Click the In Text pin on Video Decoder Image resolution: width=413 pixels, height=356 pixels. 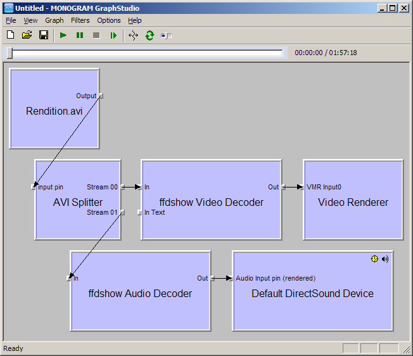pyautogui.click(x=140, y=212)
